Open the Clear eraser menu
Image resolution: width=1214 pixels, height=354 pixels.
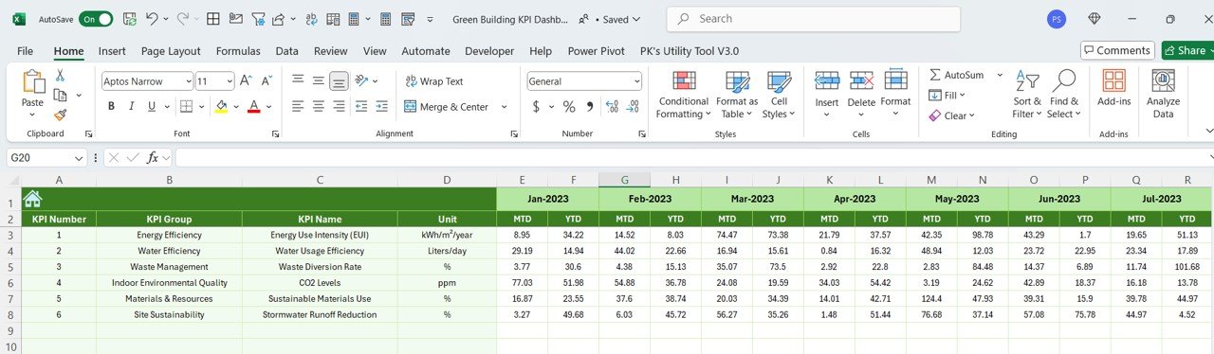point(951,115)
